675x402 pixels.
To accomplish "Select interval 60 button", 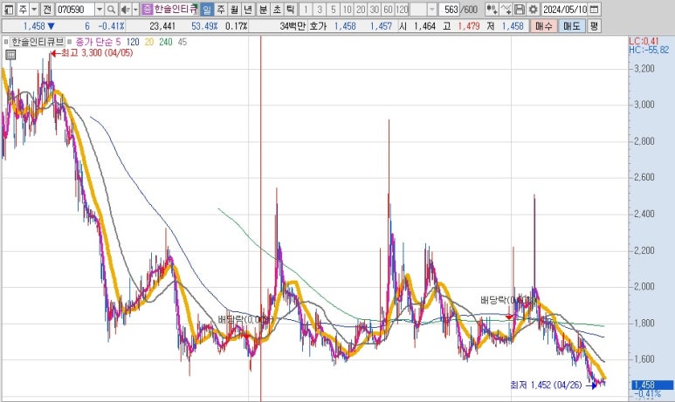I will pyautogui.click(x=389, y=9).
